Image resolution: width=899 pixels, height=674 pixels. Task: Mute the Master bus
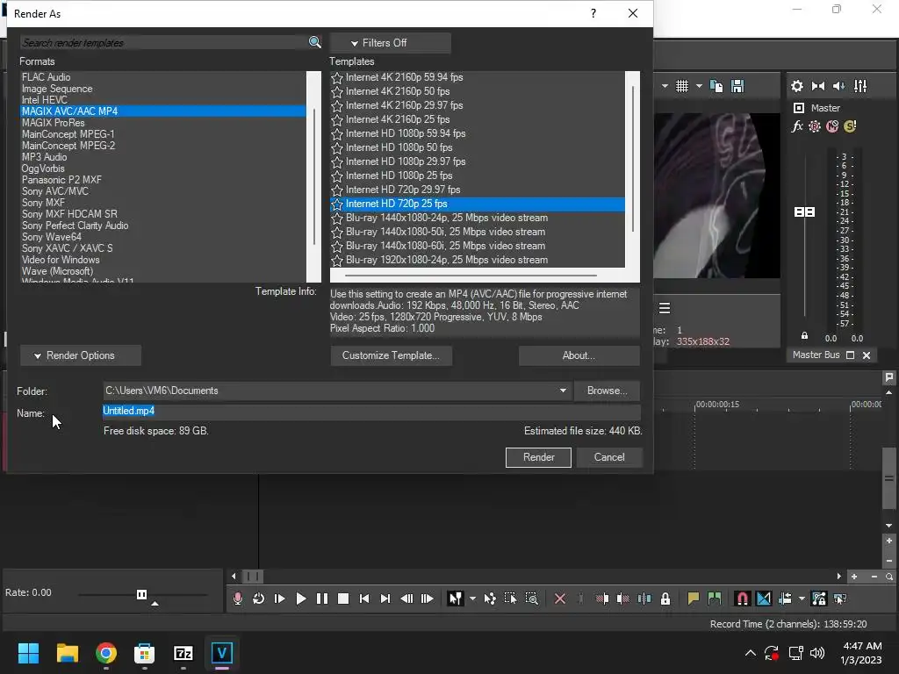[x=832, y=126]
